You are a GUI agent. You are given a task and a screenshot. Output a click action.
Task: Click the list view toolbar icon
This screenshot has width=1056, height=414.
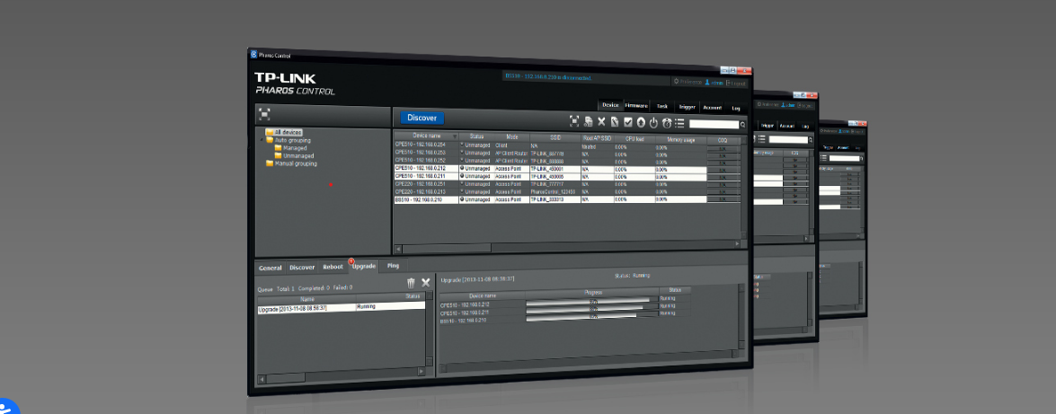(x=679, y=123)
